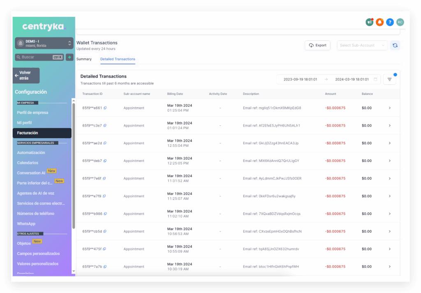Expand the row for transaction 65f9**c3e7

(389, 126)
